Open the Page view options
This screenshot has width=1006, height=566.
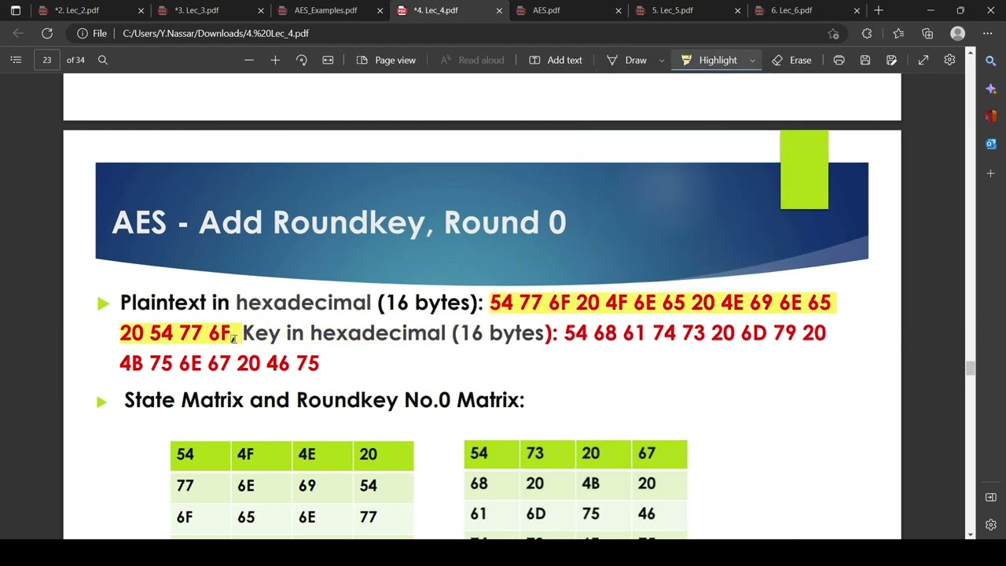coord(386,60)
